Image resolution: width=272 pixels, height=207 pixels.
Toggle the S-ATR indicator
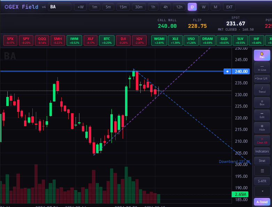(262, 181)
